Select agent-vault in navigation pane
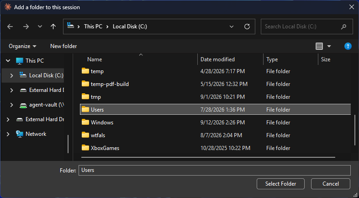Screen dimensions: 359x198 pyautogui.click(x=47, y=105)
